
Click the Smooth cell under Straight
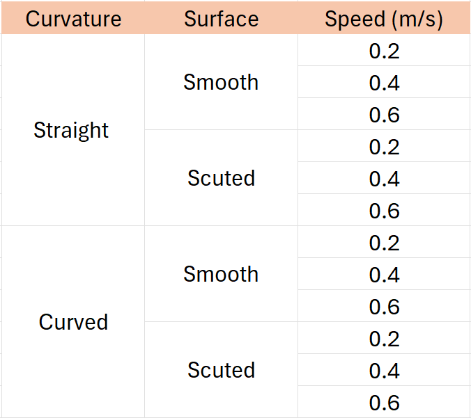coord(221,82)
